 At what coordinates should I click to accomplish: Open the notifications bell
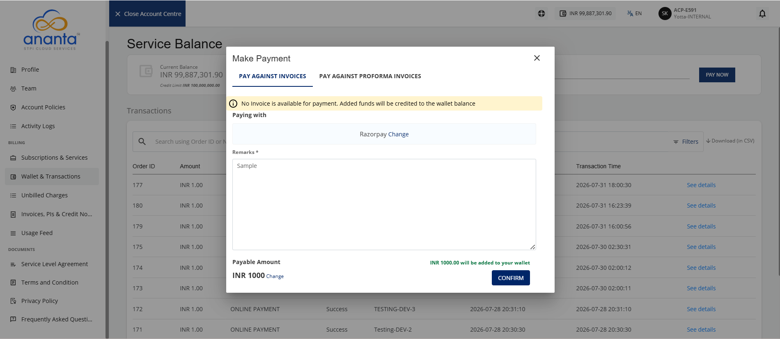[762, 14]
